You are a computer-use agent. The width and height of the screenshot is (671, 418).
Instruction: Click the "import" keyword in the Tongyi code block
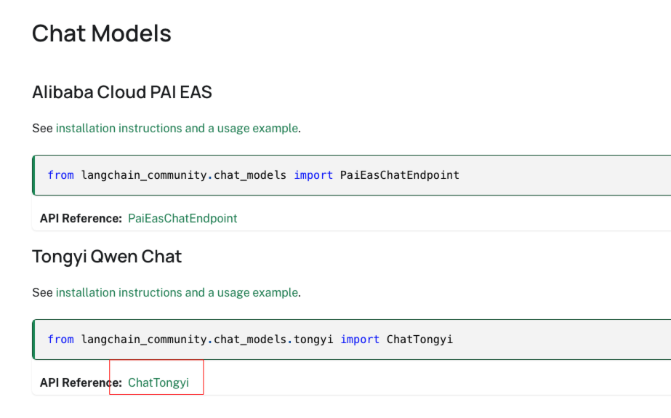360,339
